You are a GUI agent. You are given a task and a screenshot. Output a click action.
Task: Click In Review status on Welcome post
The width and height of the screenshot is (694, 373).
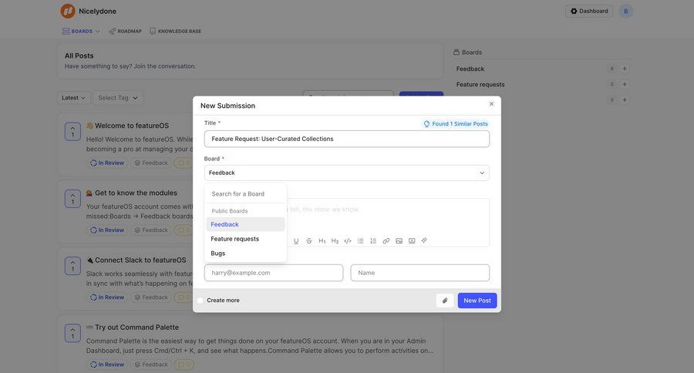(x=107, y=163)
